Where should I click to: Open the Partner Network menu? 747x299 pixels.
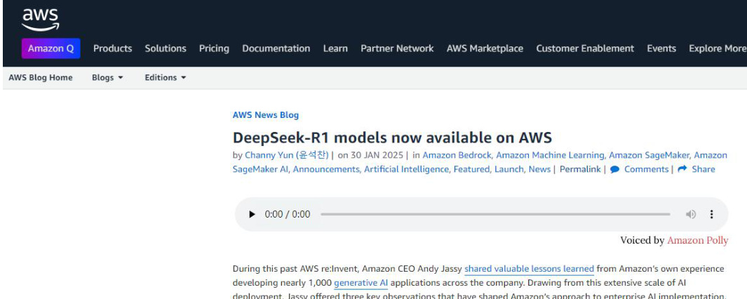pos(397,48)
